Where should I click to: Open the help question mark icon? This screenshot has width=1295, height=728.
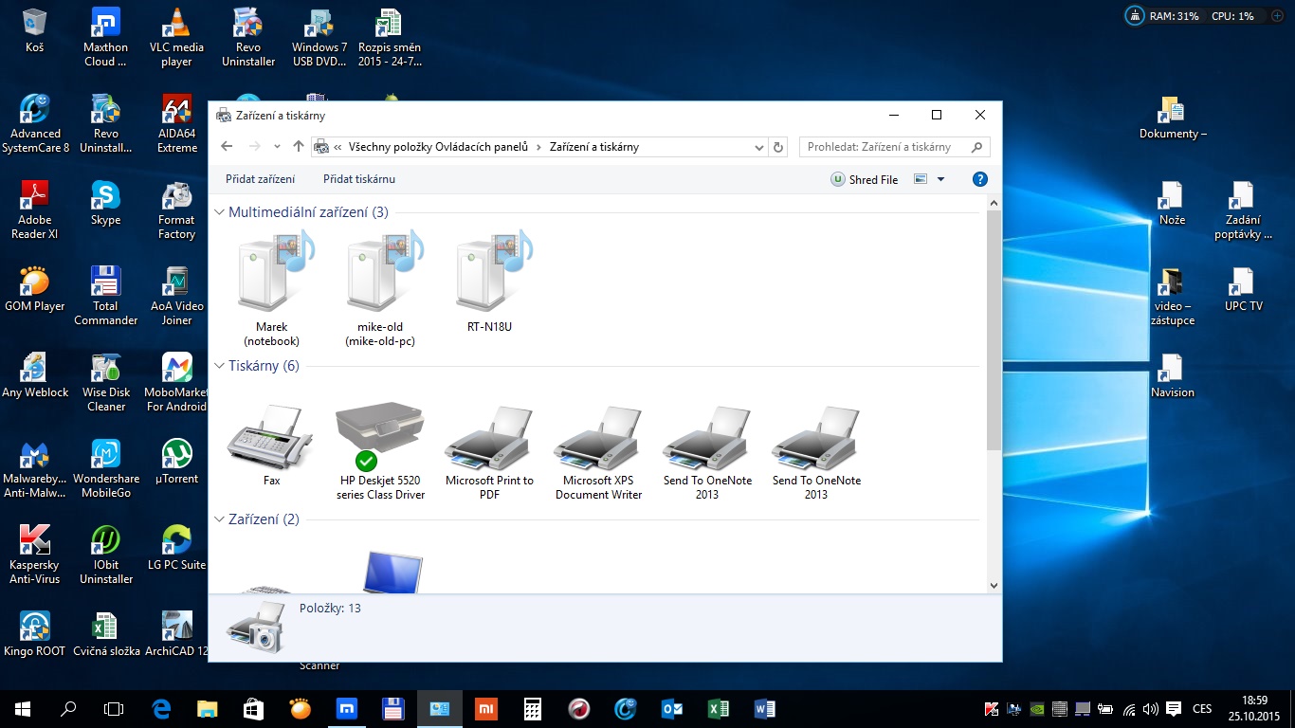tap(980, 179)
